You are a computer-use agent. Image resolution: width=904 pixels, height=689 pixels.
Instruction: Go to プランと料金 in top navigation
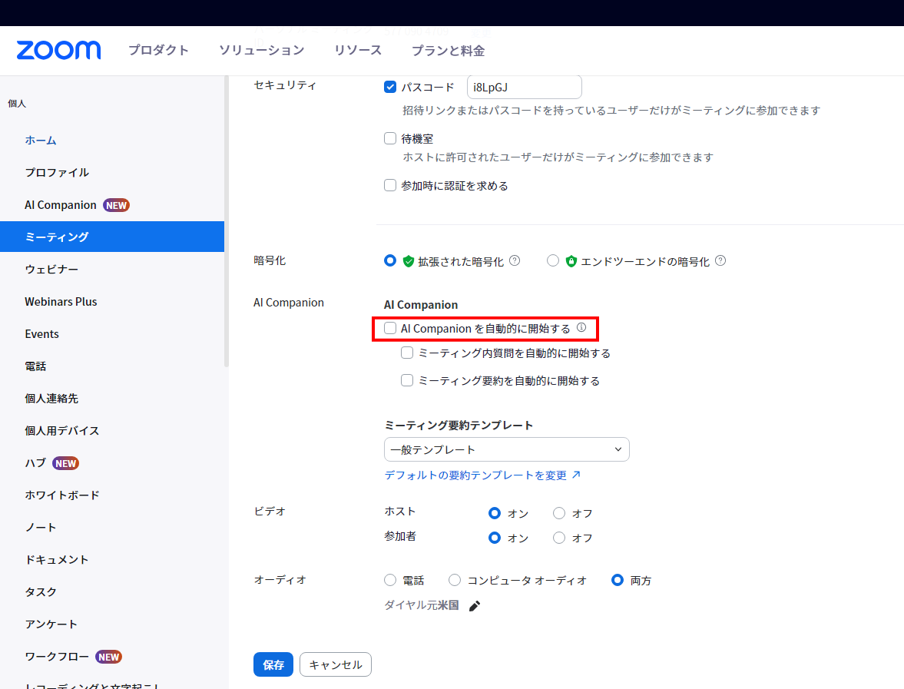point(448,51)
